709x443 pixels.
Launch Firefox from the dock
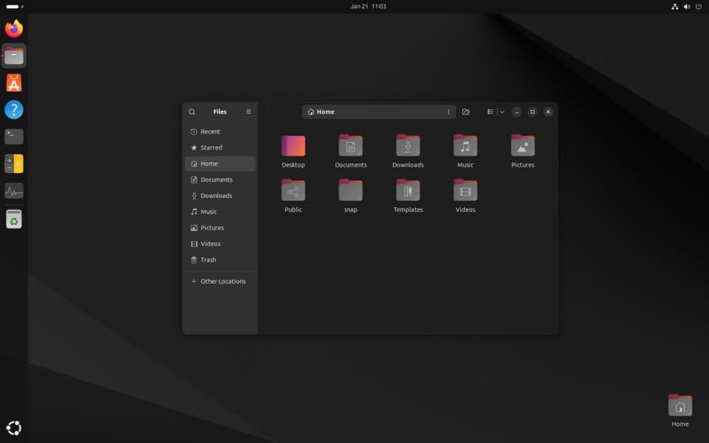pyautogui.click(x=13, y=28)
